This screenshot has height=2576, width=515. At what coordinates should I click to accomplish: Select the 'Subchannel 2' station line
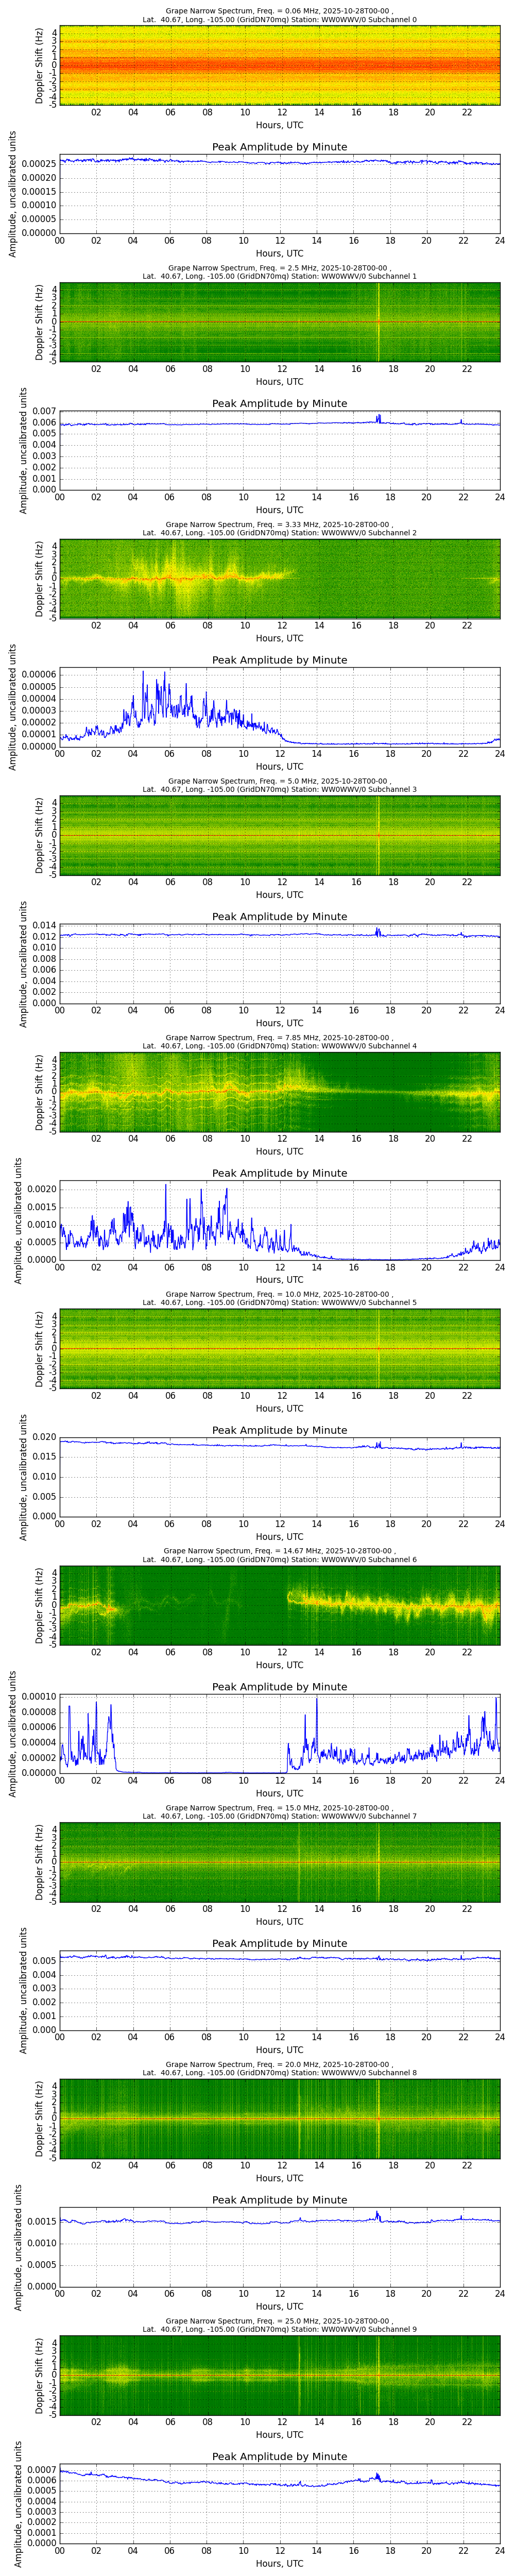click(x=279, y=533)
